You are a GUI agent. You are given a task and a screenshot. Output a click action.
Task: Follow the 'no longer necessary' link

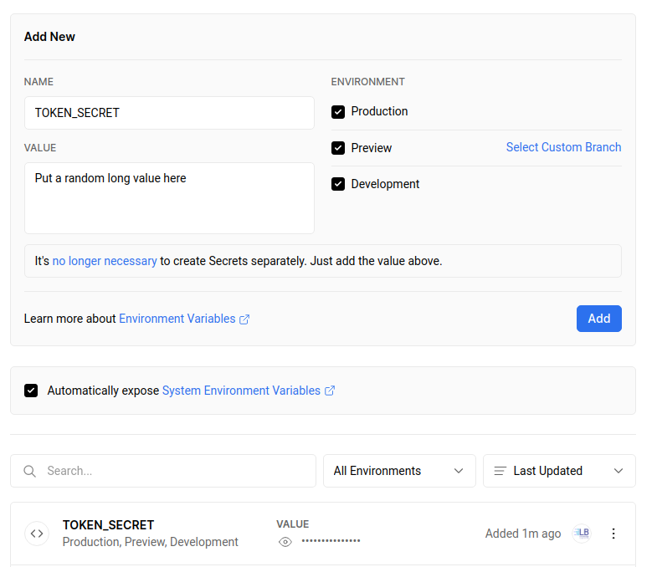pyautogui.click(x=105, y=261)
